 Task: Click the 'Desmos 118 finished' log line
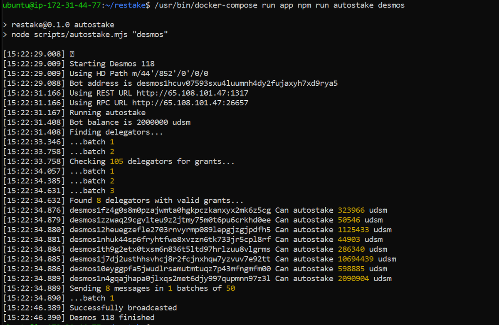pos(112,318)
